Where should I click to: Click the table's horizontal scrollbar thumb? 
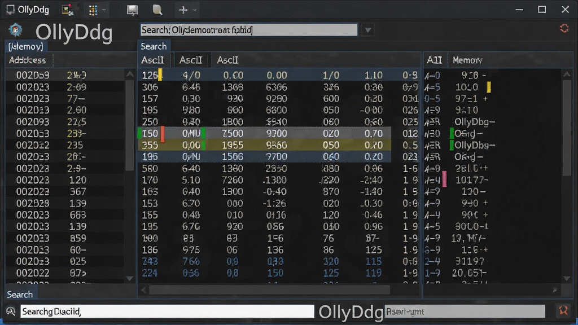pyautogui.click(x=269, y=291)
